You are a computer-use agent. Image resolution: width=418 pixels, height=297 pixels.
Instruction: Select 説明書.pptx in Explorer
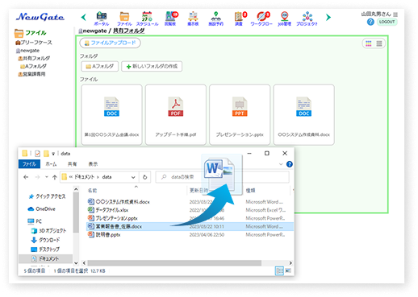tap(104, 235)
